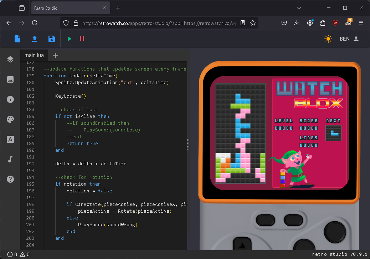Run the game with green play button
Screen dimensions: 370x259
pyautogui.click(x=70, y=39)
